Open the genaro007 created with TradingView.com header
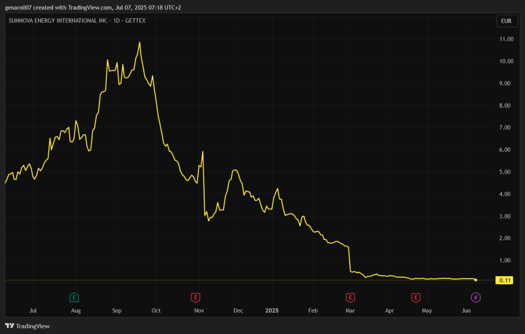Screen dimensions: 525x334 93,7
